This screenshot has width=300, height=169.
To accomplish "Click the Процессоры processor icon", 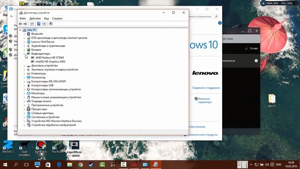I will point(29,109).
